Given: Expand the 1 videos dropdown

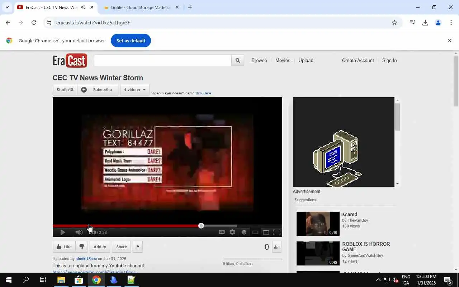Looking at the screenshot, I should [135, 90].
